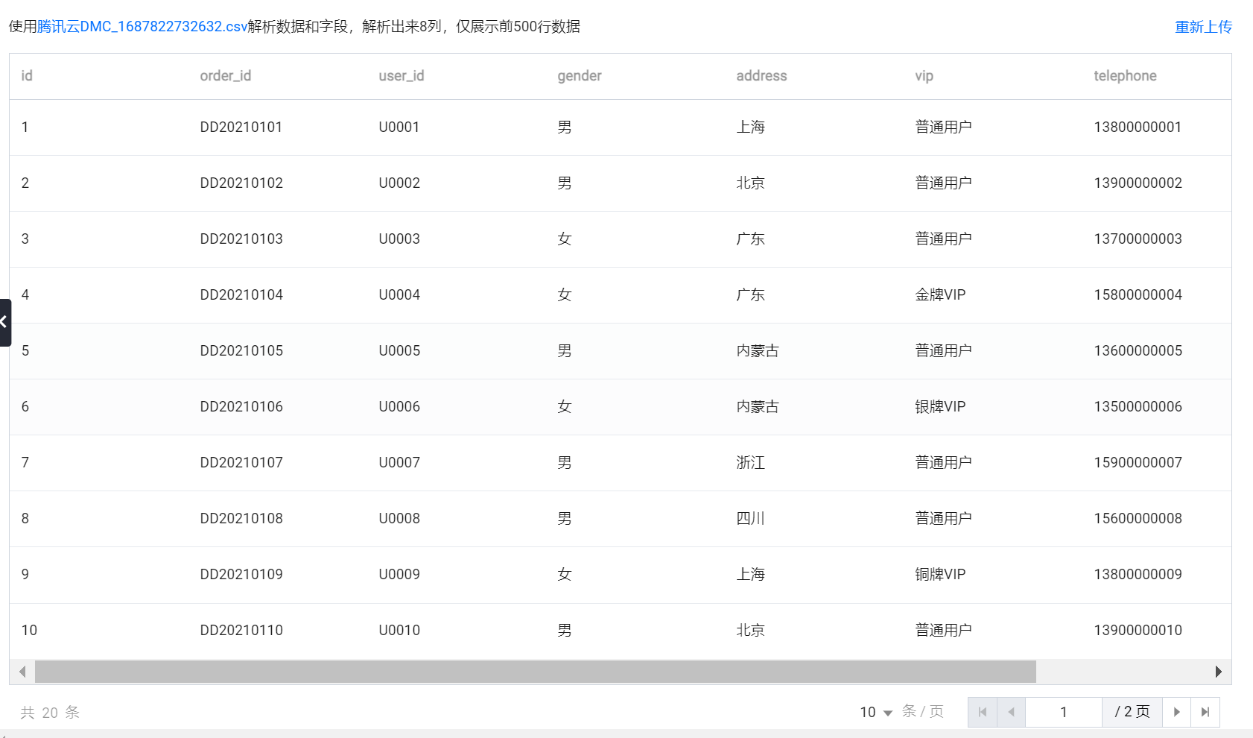Click the telephone column header
Screen dimensions: 1253x738
(1125, 76)
